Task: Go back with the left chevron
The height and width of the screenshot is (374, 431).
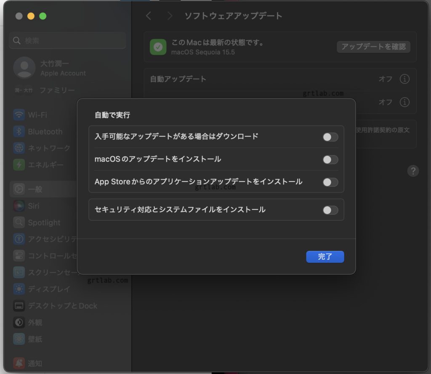Action: (x=149, y=16)
